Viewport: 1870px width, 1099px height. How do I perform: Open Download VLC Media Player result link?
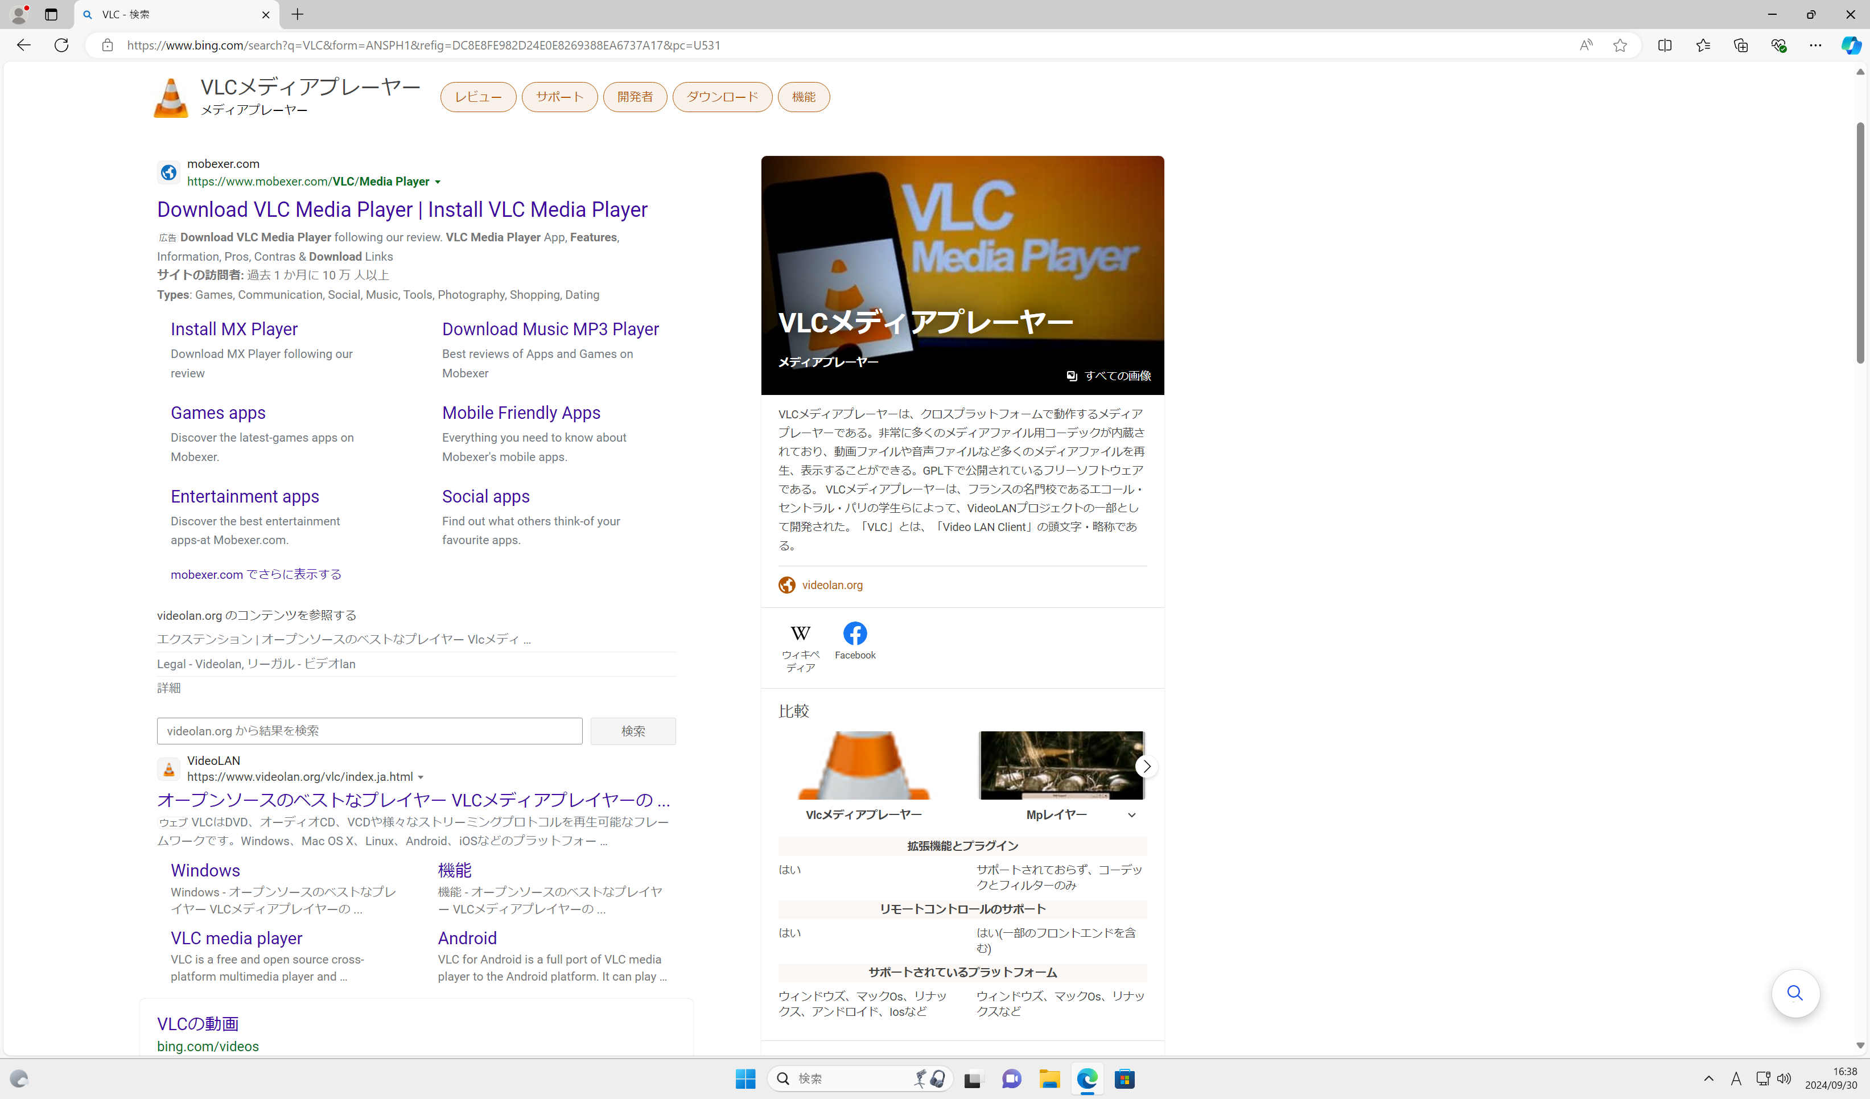[402, 210]
